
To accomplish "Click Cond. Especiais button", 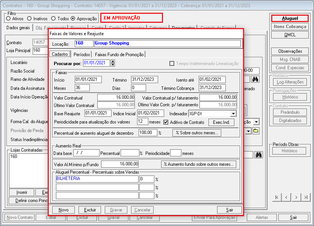I will point(290,68).
